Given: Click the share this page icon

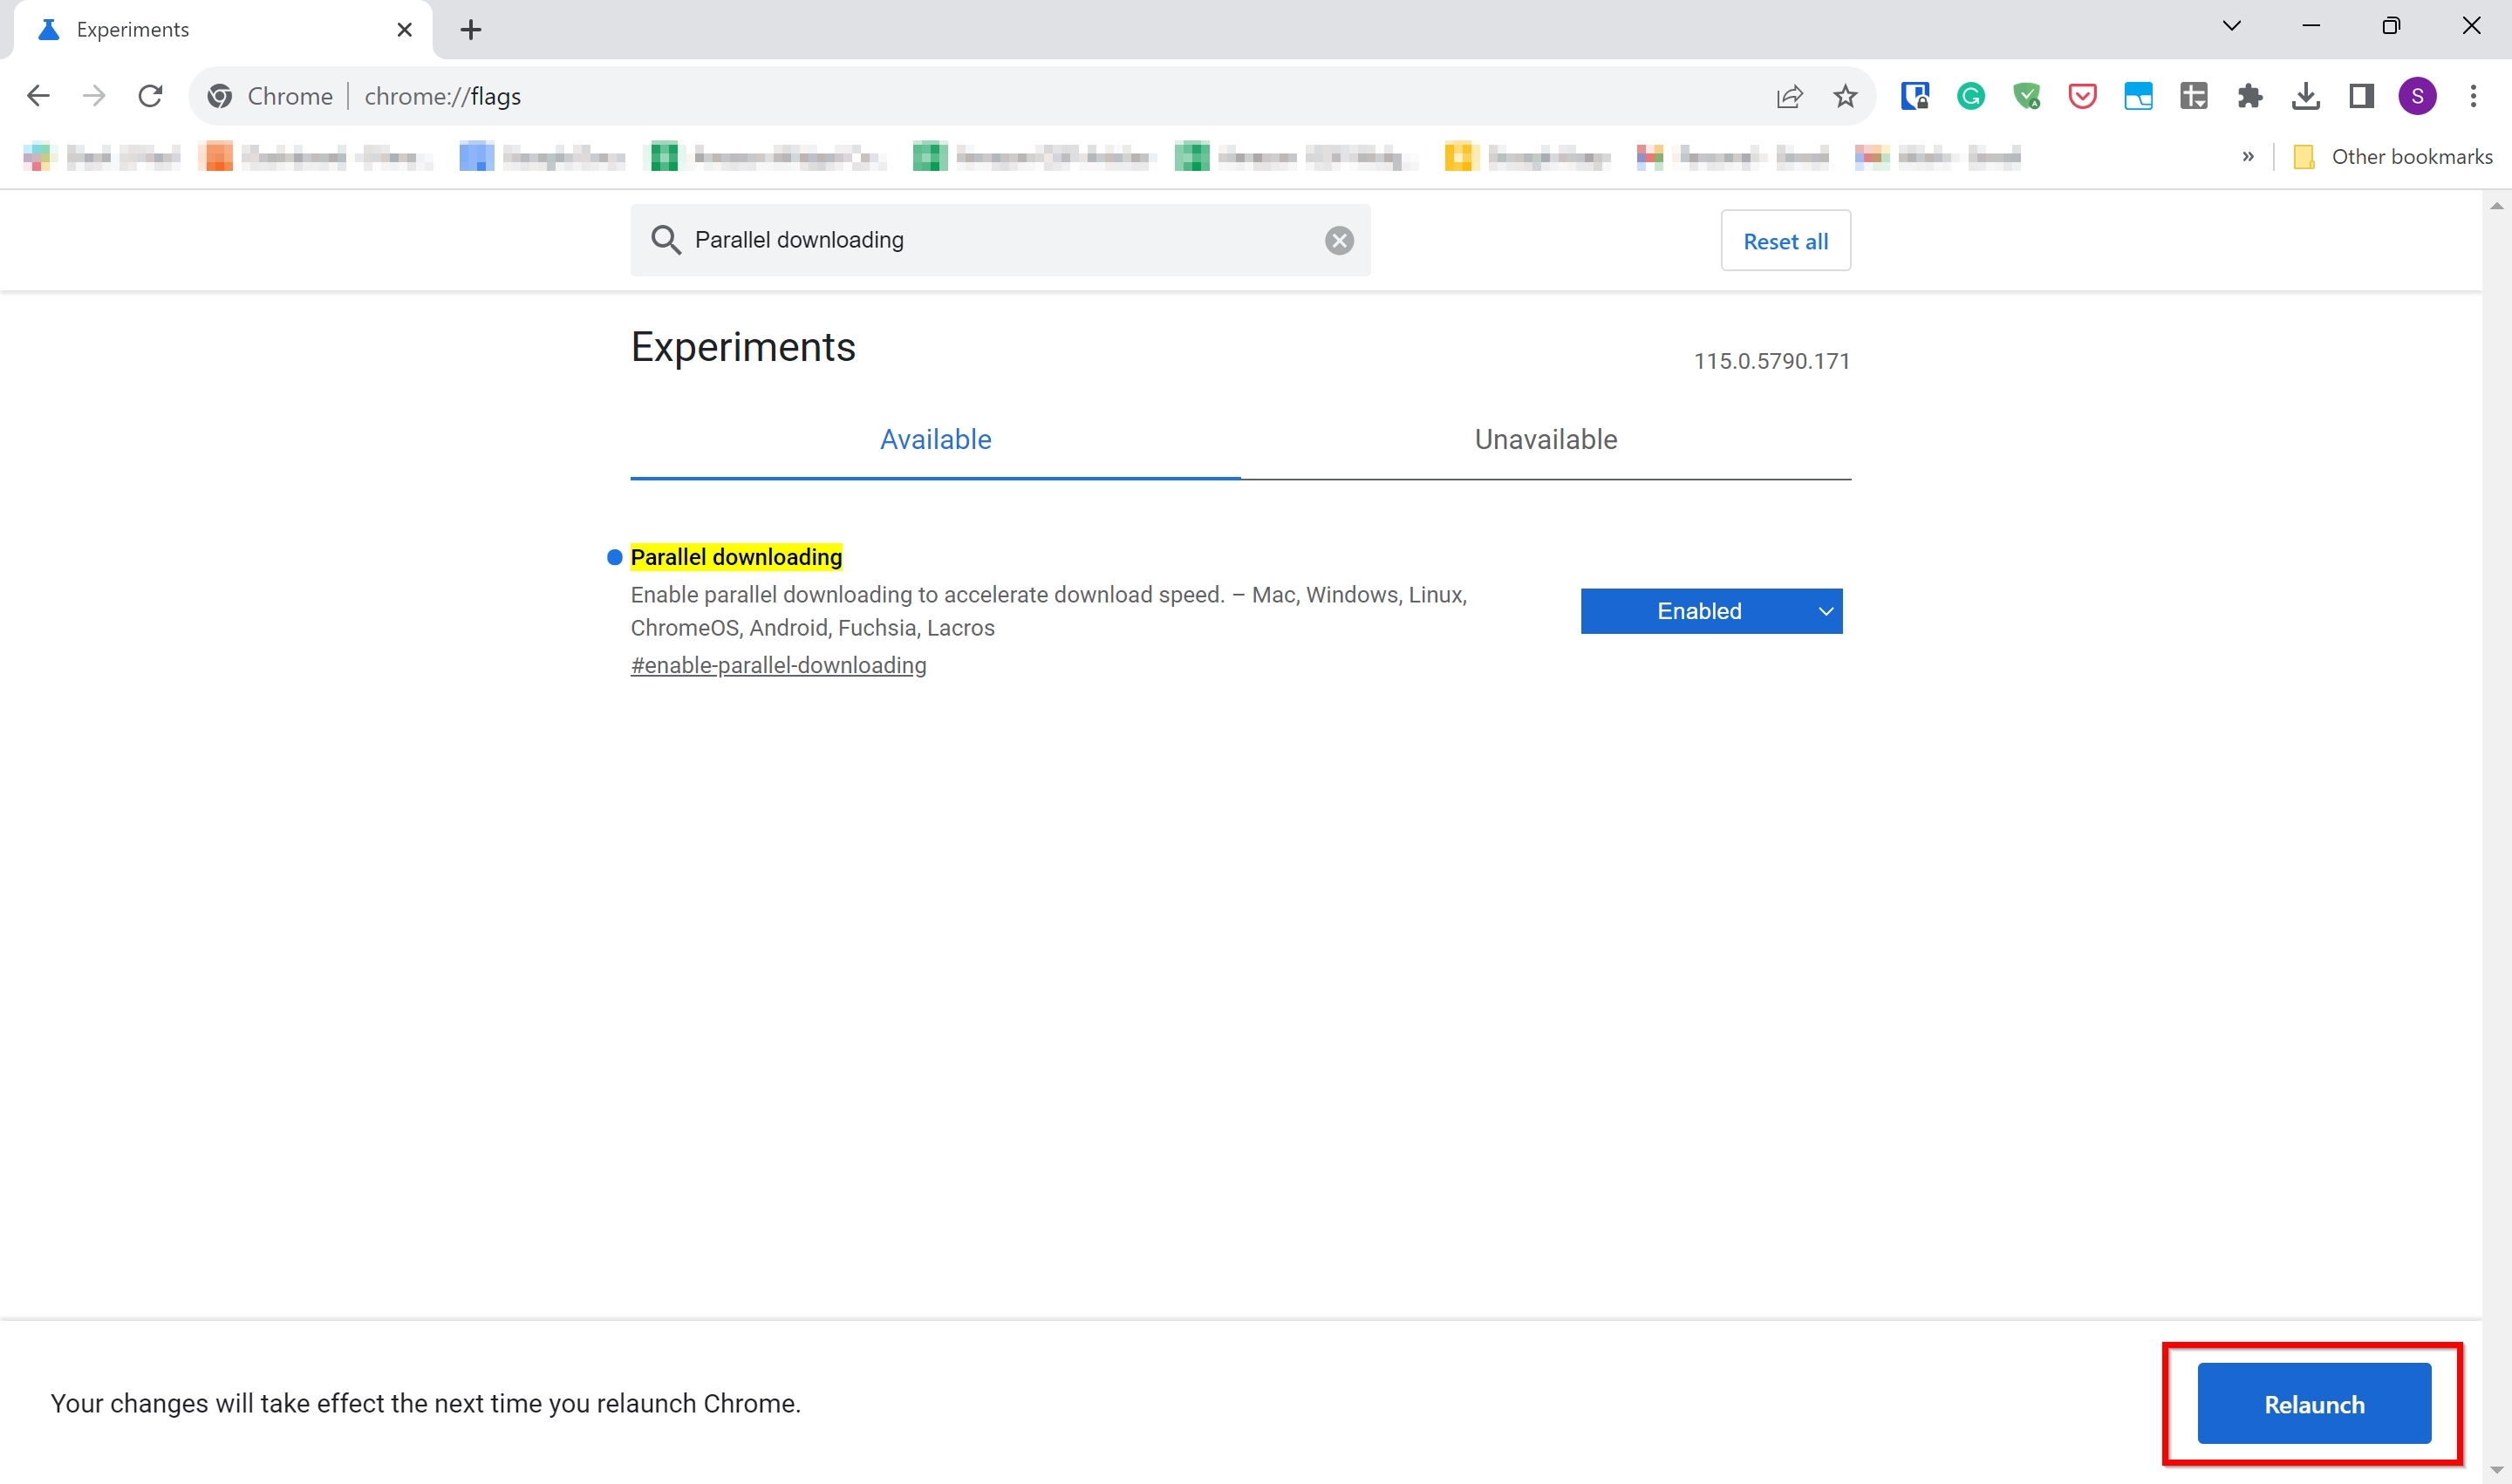Looking at the screenshot, I should point(1789,96).
